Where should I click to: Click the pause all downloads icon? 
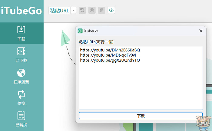pos(92,10)
